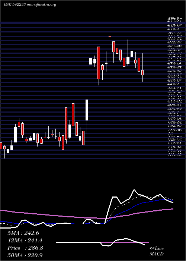
Task: Click the last red candle on the chart
Action: [142, 73]
